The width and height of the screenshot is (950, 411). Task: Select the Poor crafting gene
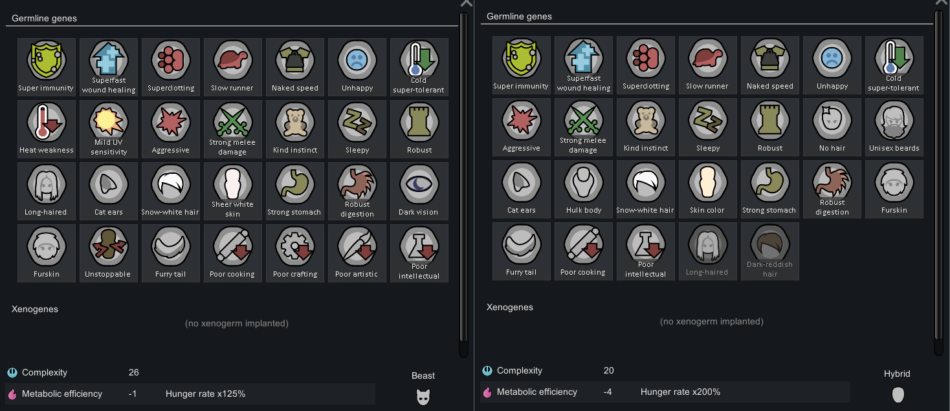click(295, 253)
